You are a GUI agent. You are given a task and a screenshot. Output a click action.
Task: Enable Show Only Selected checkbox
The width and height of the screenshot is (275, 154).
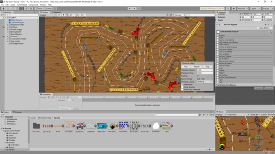coord(182,89)
